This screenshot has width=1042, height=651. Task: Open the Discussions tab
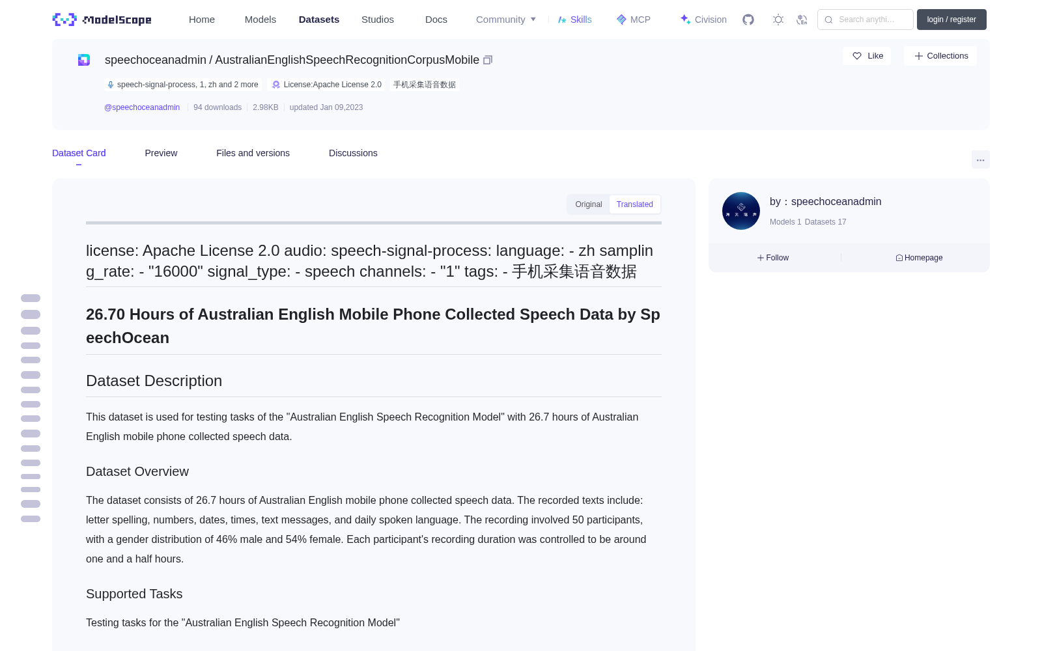tap(353, 153)
